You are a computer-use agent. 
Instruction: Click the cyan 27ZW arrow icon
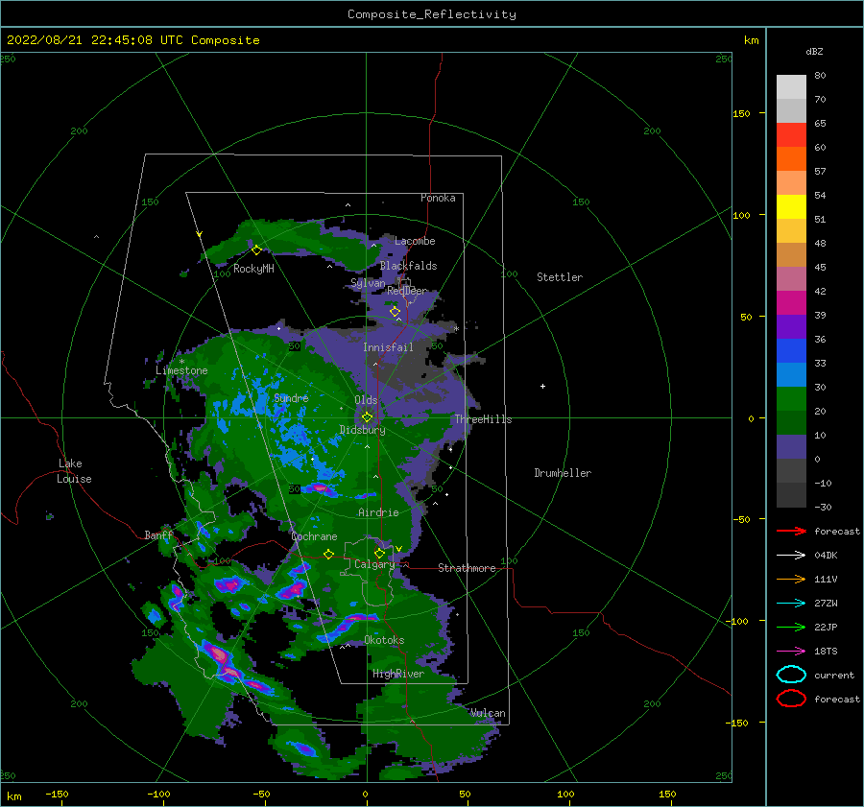pyautogui.click(x=791, y=604)
